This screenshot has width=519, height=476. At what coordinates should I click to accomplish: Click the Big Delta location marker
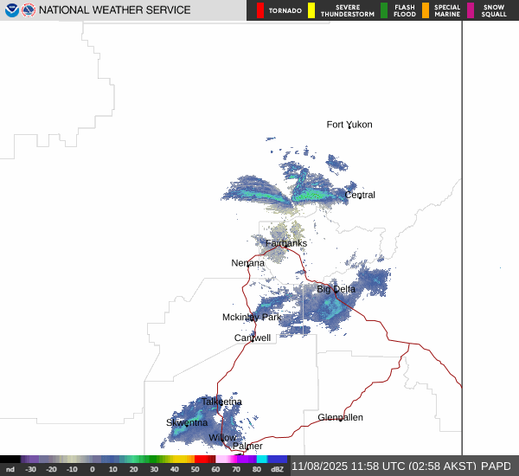coord(336,289)
